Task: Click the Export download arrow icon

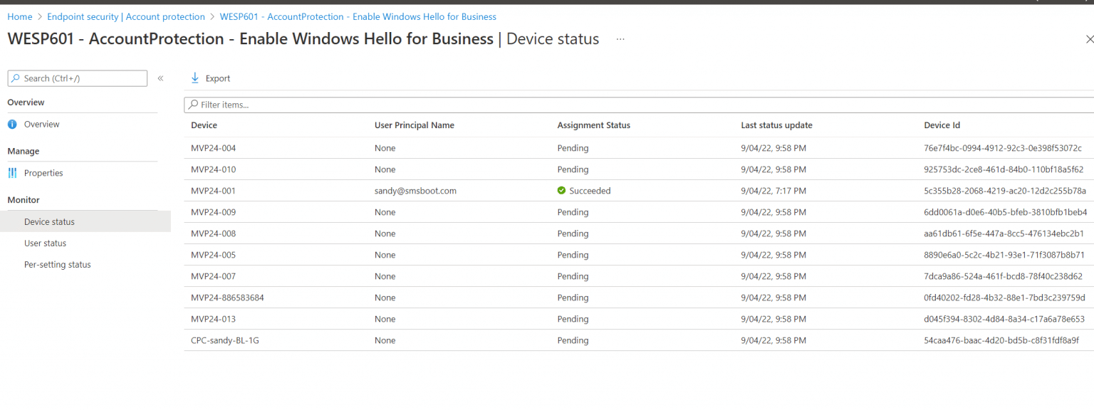Action: [x=195, y=78]
